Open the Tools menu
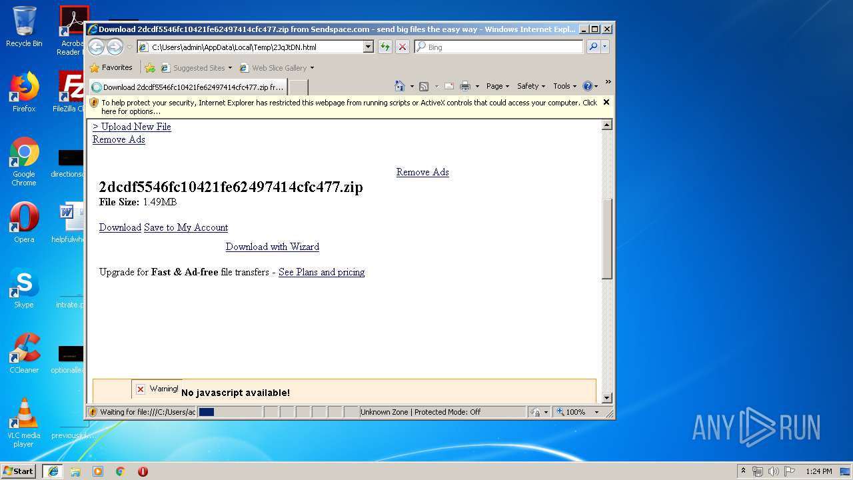This screenshot has width=853, height=480. coord(565,86)
